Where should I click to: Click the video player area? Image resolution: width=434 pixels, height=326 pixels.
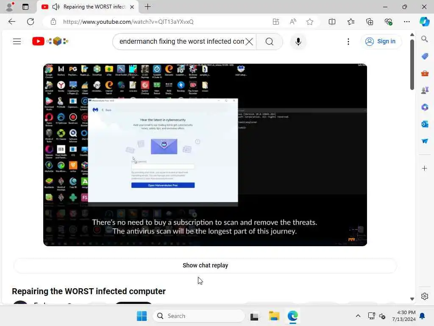point(205,155)
